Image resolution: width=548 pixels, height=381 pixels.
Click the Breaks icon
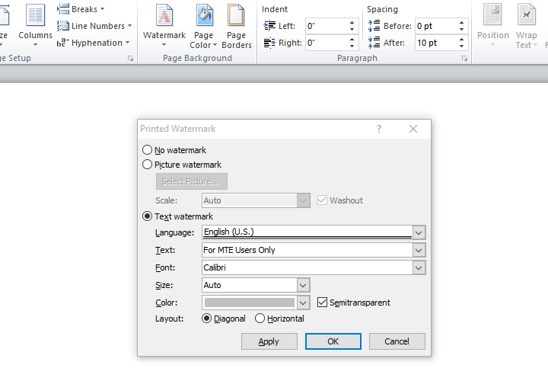(63, 9)
